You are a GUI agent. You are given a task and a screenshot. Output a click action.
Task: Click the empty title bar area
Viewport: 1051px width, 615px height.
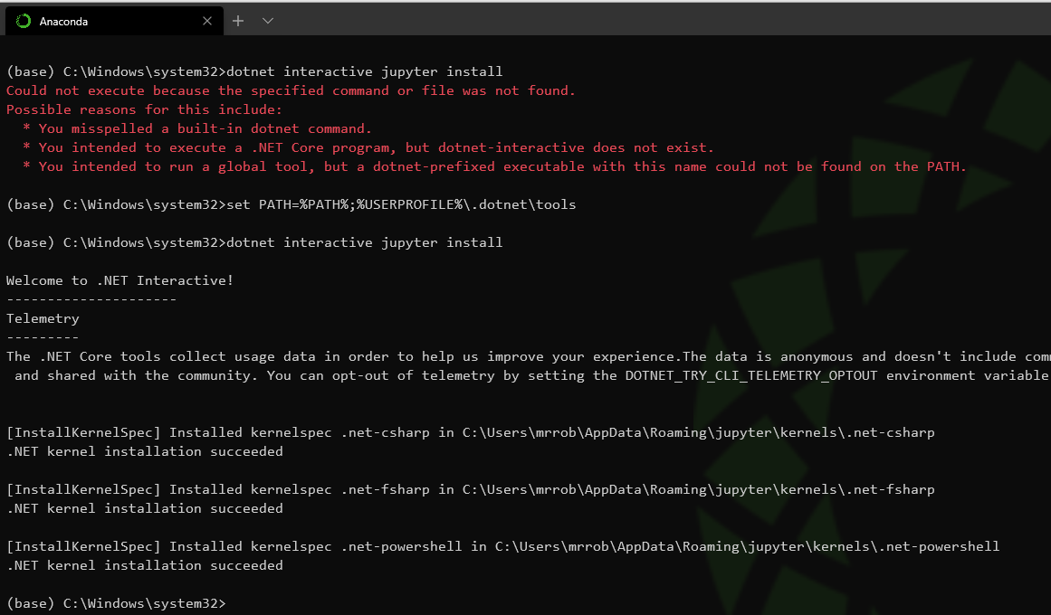tap(634, 20)
